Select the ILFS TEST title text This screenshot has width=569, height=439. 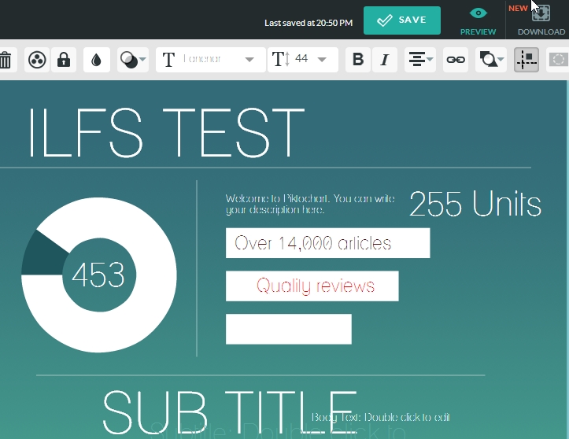(166, 133)
